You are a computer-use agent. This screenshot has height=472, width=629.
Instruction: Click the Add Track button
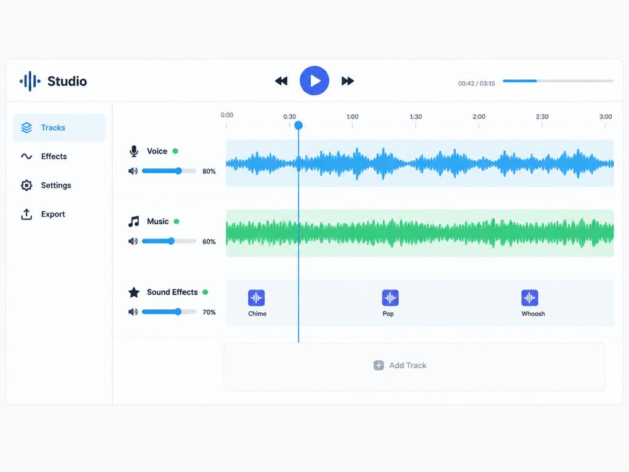(415, 366)
